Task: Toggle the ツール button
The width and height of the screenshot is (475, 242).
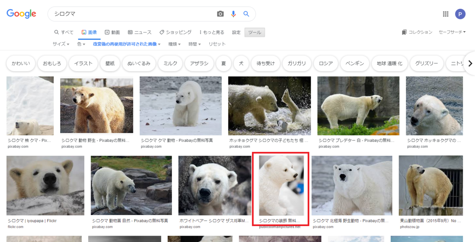Action: [x=255, y=32]
